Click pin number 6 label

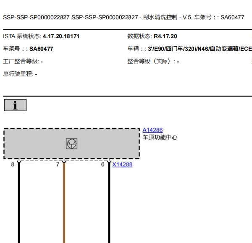click(103, 165)
